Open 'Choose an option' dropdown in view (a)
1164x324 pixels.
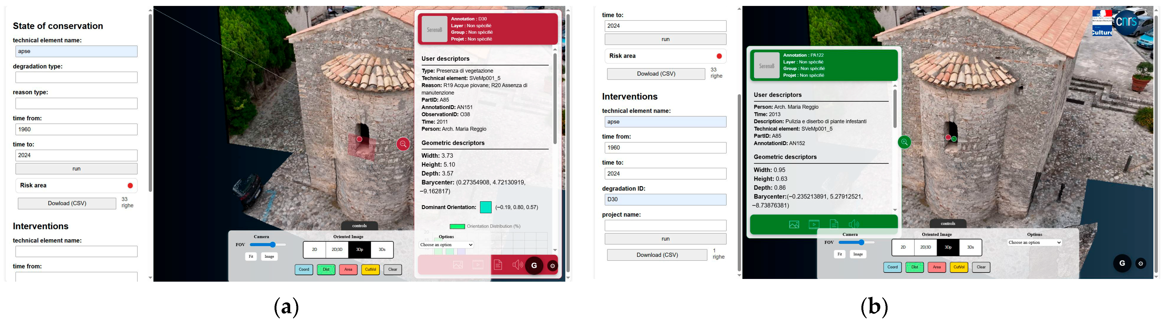tap(446, 245)
